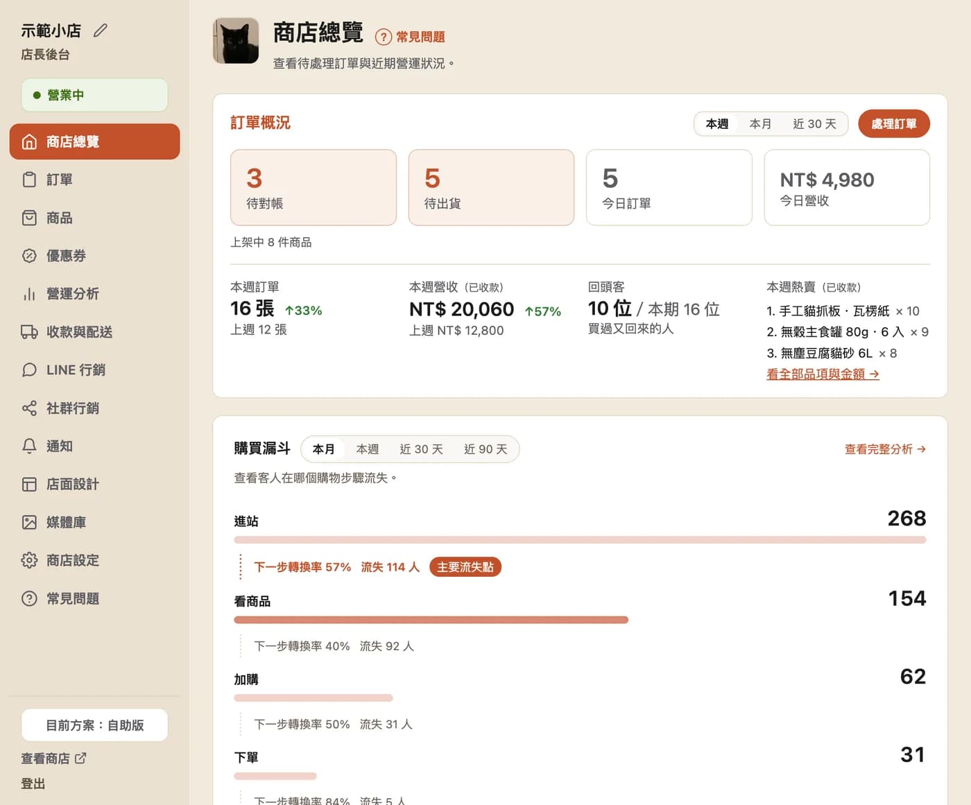Image resolution: width=971 pixels, height=805 pixels.
Task: Open the 營運分析 section
Action: 94,294
